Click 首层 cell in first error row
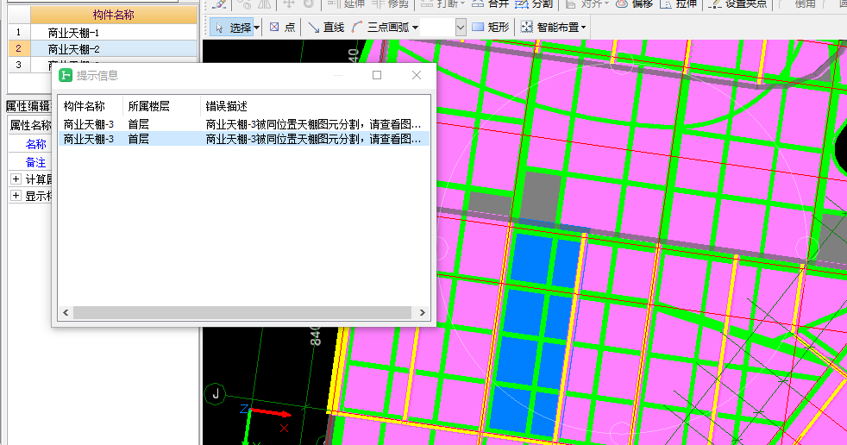Screen dimensions: 847x445 coord(138,124)
